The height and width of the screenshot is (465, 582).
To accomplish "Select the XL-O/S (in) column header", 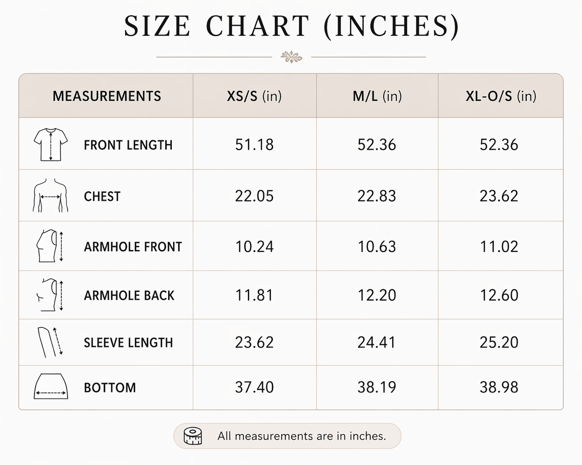I will tap(501, 96).
